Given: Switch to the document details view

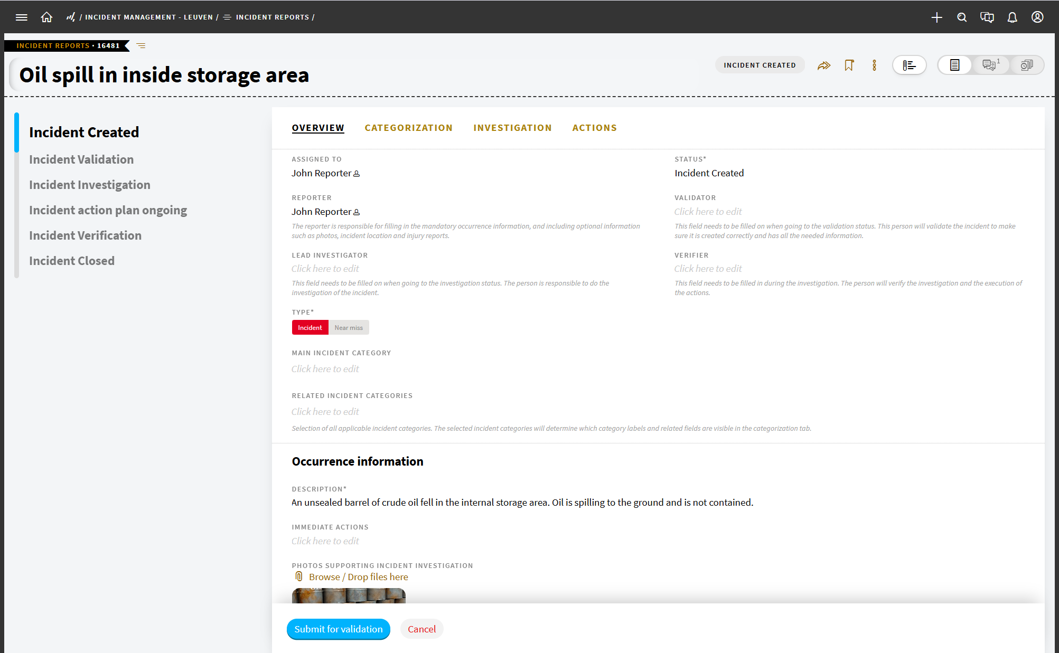Looking at the screenshot, I should tap(955, 65).
